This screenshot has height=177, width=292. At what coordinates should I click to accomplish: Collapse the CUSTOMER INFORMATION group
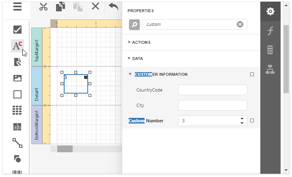point(130,74)
